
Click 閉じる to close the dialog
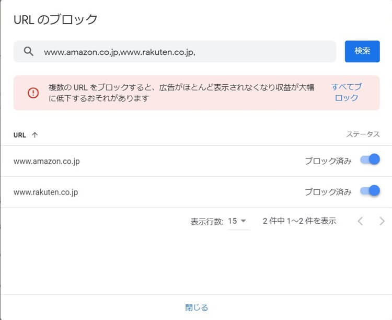197,307
